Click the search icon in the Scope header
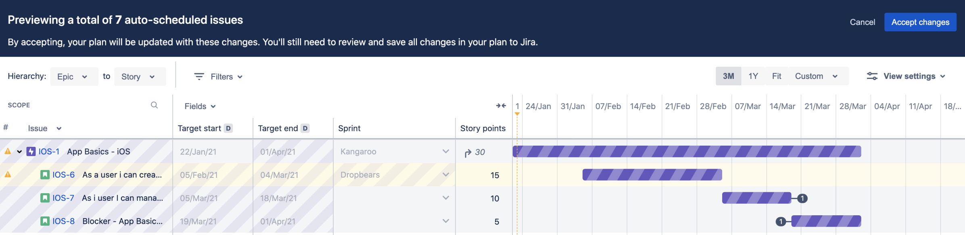This screenshot has height=235, width=965. click(154, 105)
